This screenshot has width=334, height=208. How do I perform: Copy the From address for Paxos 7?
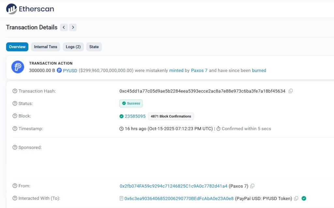252,186
